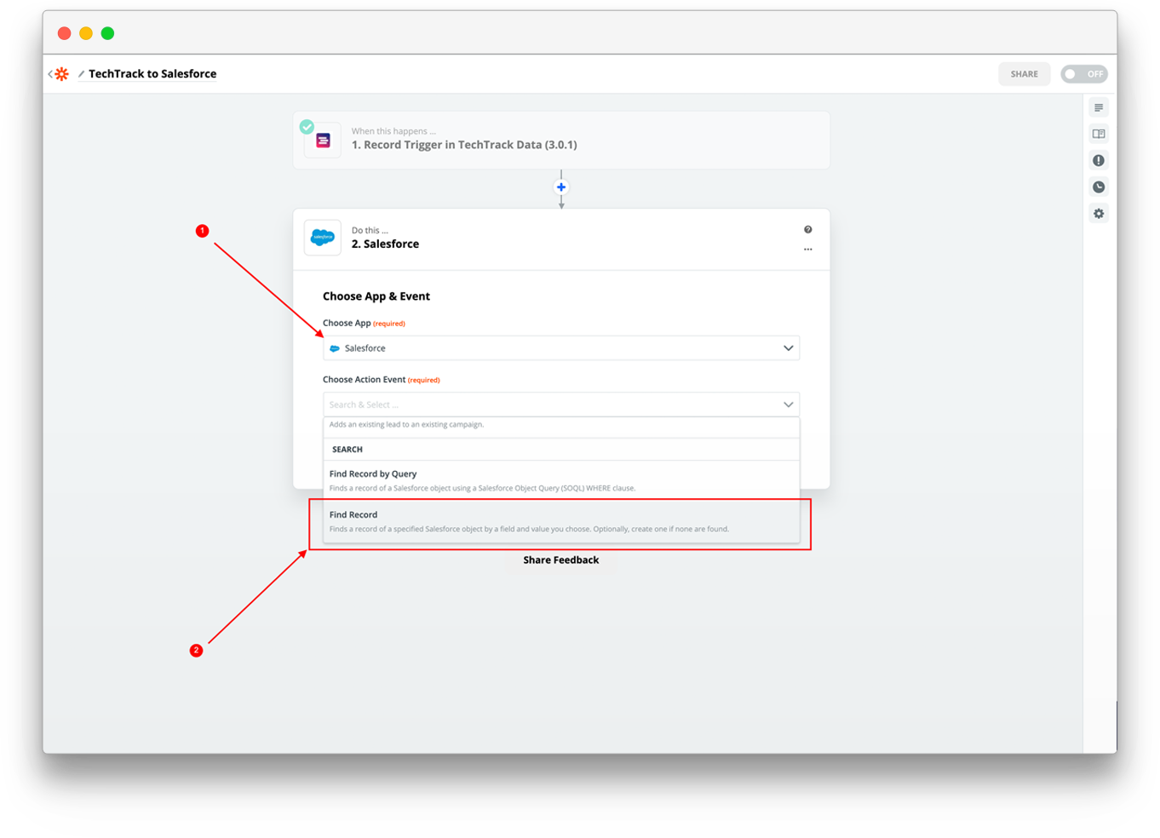Open the three-dot menu on Salesforce step
The image size is (1160, 838).
pos(807,250)
